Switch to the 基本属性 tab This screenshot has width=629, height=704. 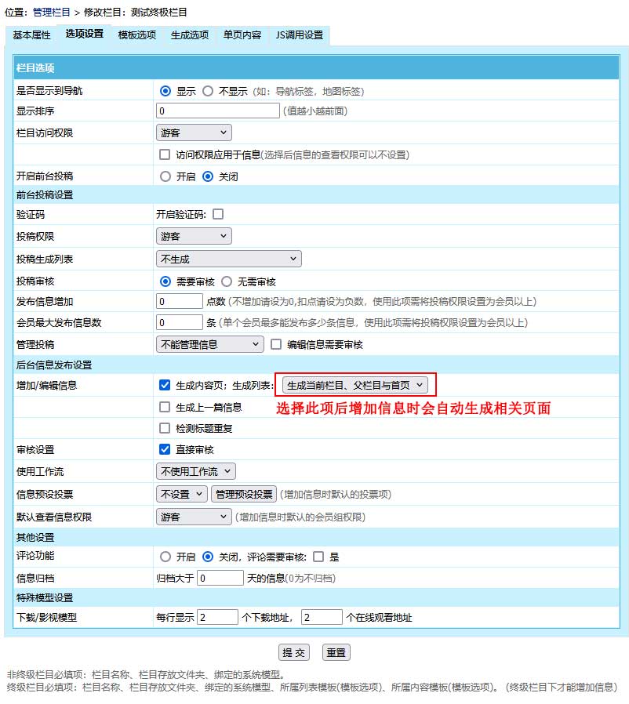point(31,35)
